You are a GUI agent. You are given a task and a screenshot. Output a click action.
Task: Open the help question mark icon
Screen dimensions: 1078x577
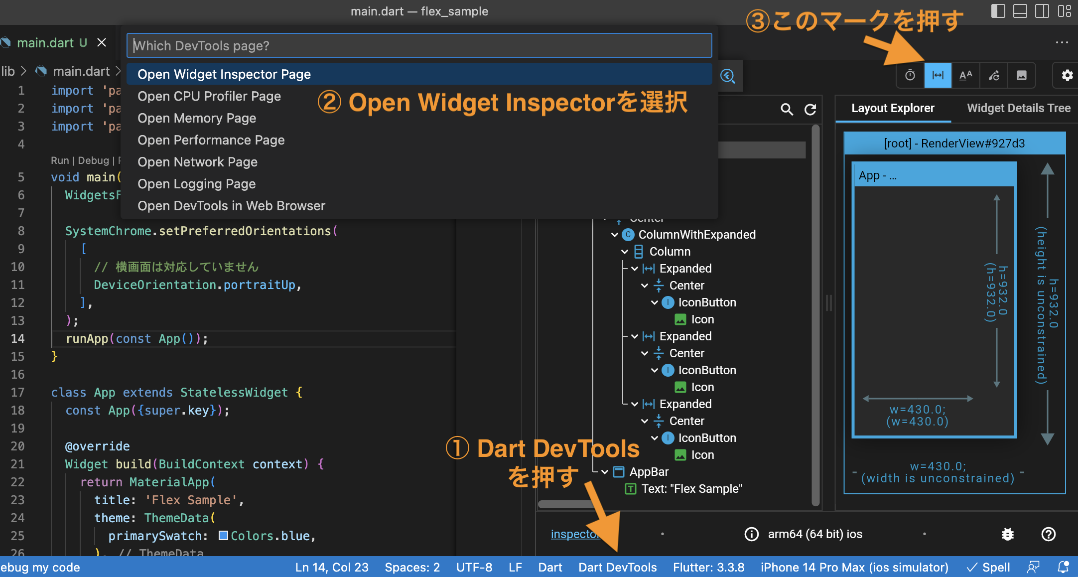pos(1048,534)
